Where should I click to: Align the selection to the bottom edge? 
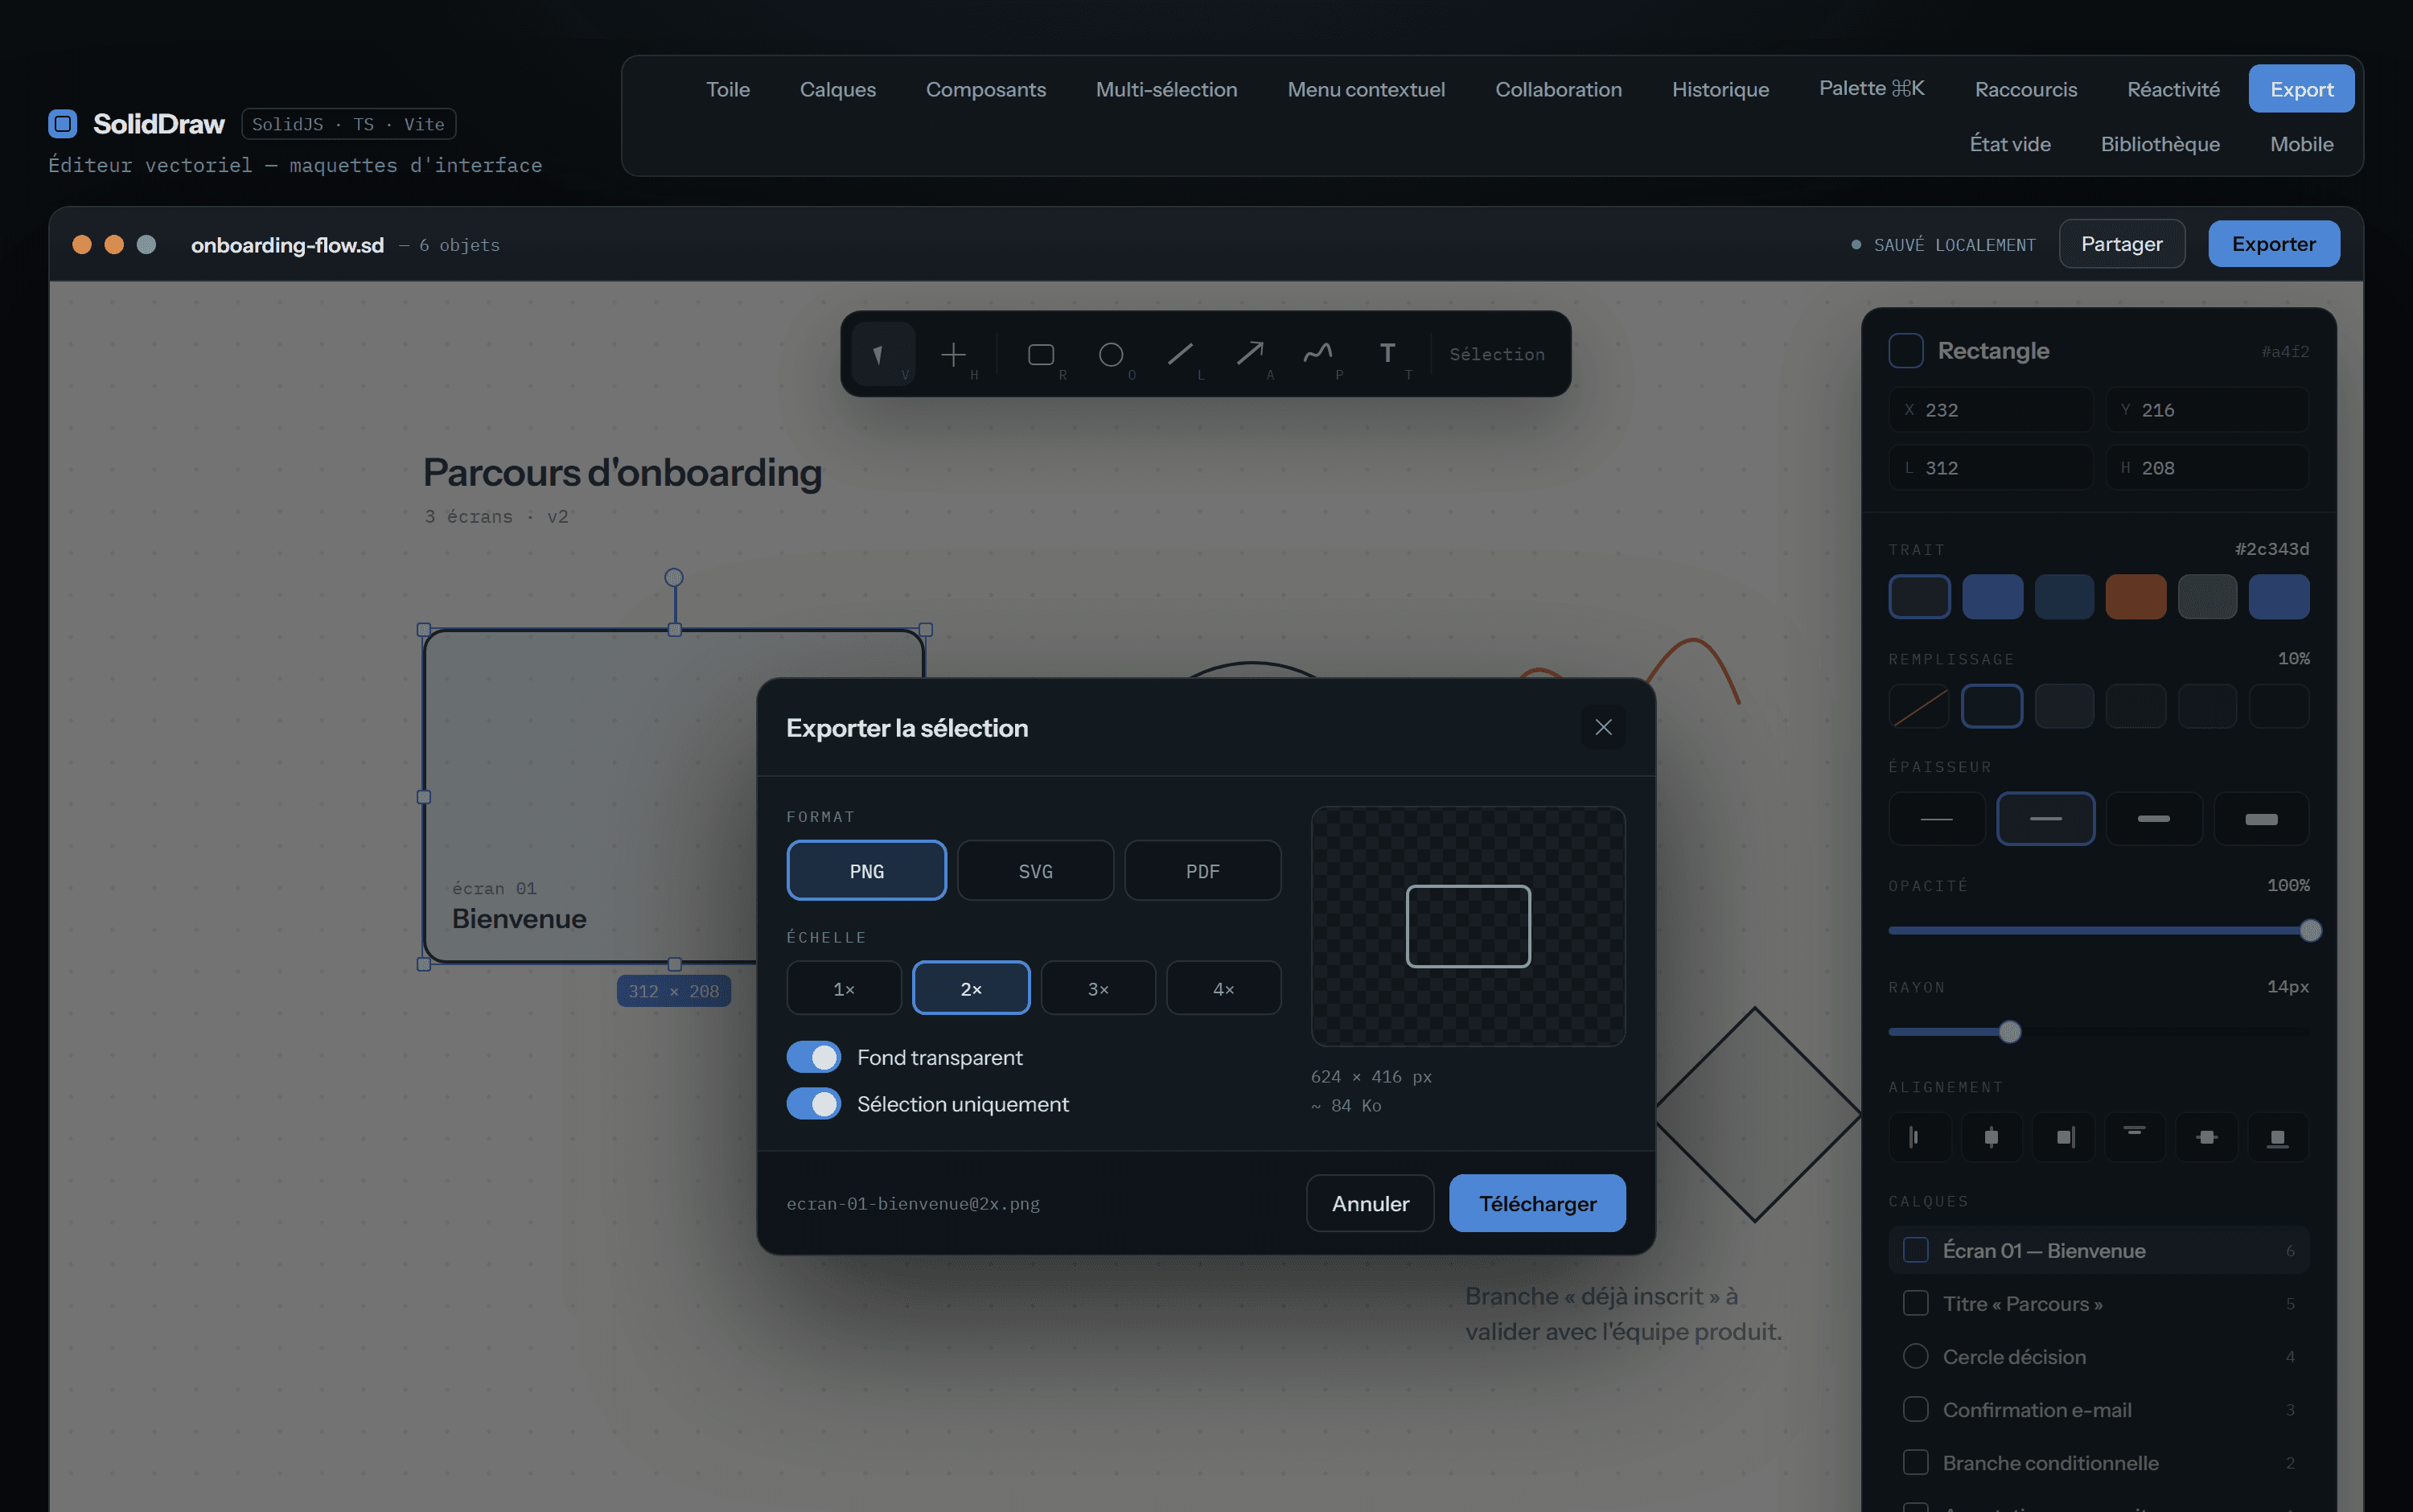[2278, 1137]
